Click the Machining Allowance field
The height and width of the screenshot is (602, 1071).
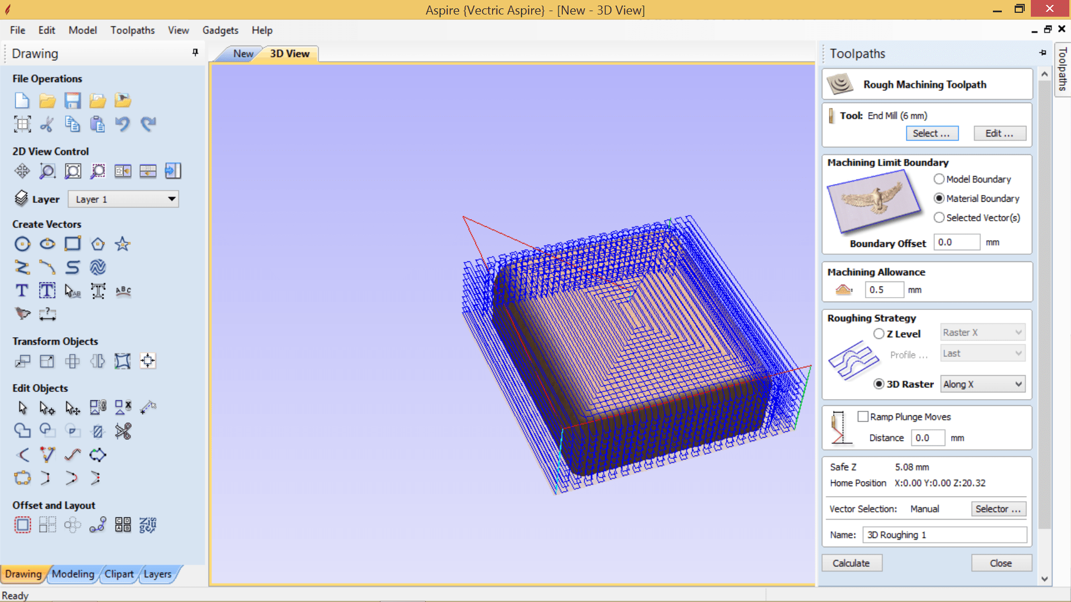884,290
